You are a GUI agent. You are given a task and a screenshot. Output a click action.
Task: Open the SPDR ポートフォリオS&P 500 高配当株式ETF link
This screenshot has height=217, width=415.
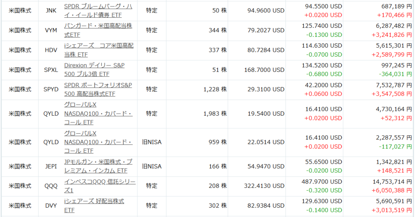tap(98, 89)
